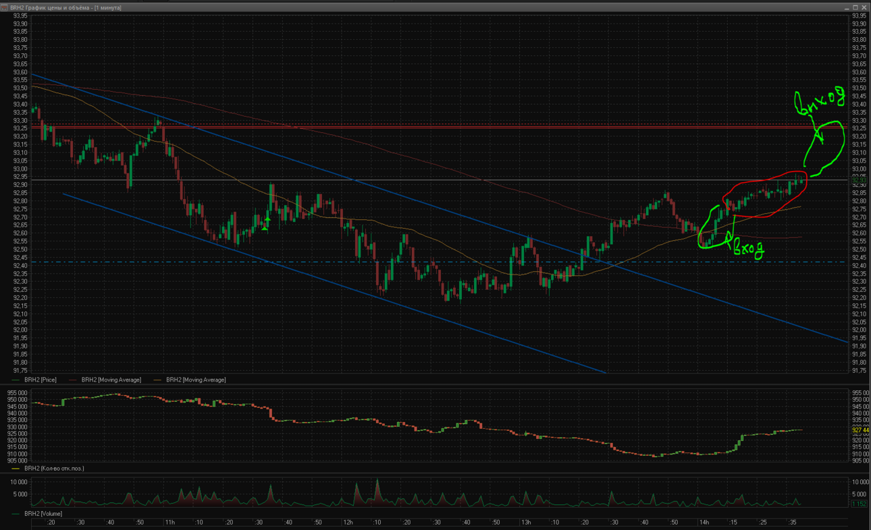
Task: Click '955 000' on the left open-interest axis
Action: (x=18, y=392)
